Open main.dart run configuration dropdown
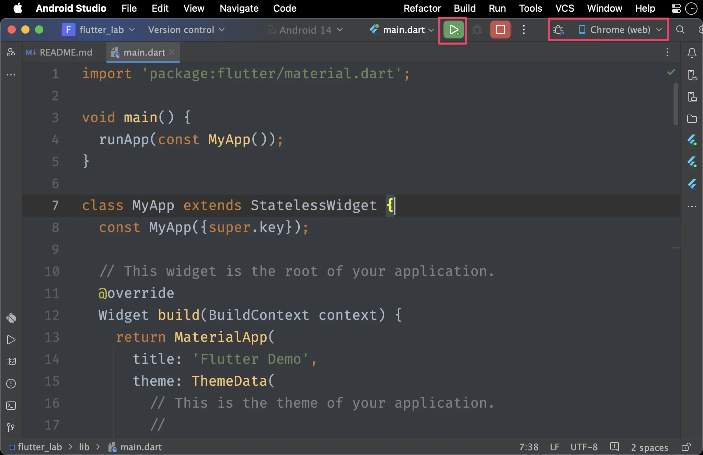The height and width of the screenshot is (455, 703). 402,30
